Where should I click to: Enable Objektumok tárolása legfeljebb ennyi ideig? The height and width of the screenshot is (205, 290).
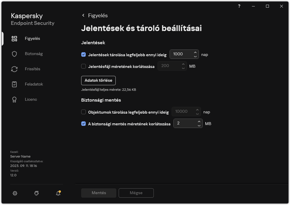(x=83, y=112)
